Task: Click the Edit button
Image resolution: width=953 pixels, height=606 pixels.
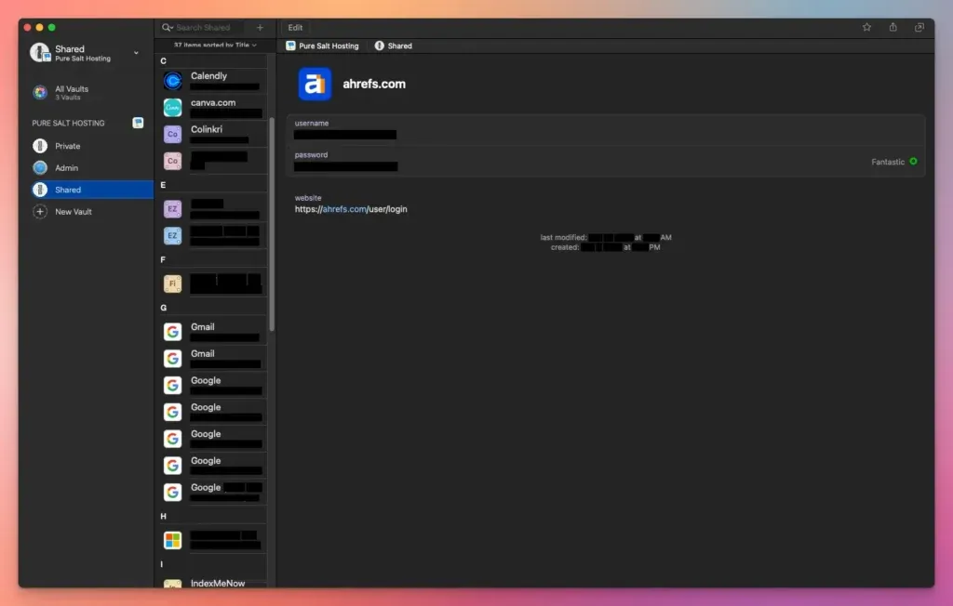Action: 295,28
